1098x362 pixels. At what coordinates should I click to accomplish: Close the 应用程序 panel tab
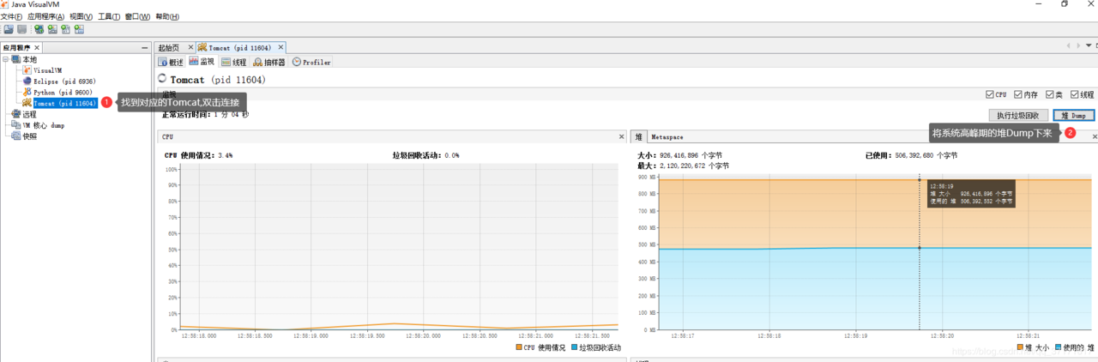(37, 48)
